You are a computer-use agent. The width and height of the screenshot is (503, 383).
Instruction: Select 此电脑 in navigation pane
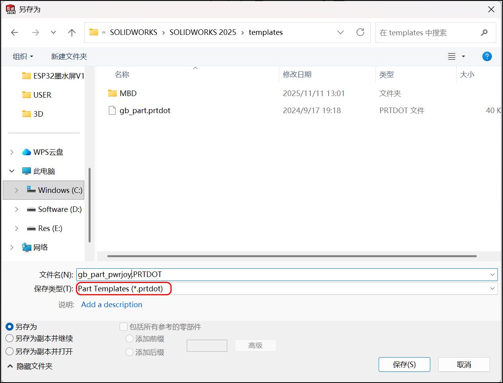(x=39, y=171)
